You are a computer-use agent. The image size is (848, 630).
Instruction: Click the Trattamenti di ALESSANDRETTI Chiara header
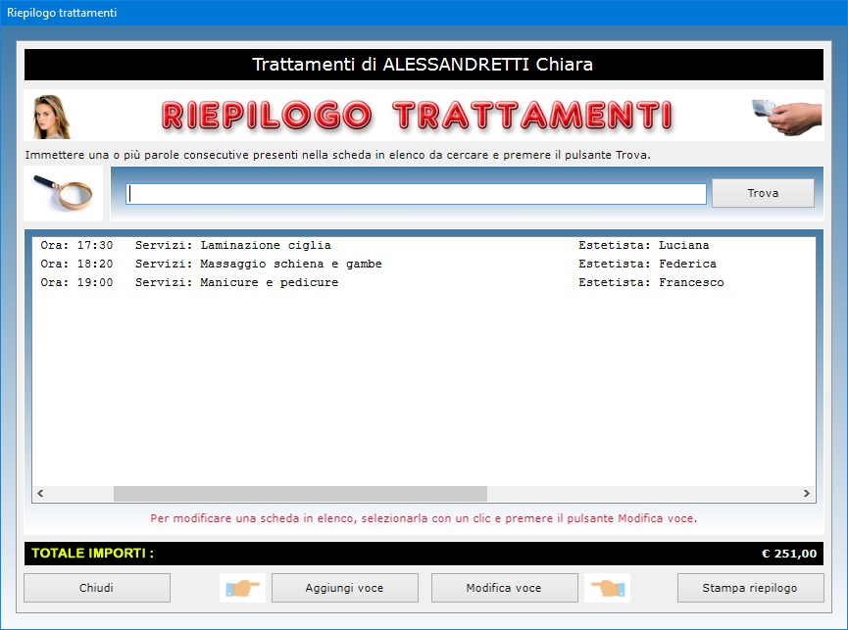[x=424, y=65]
